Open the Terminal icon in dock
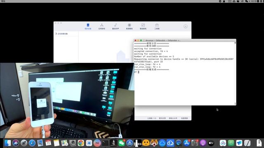264x148 pixels. [x=105, y=143]
